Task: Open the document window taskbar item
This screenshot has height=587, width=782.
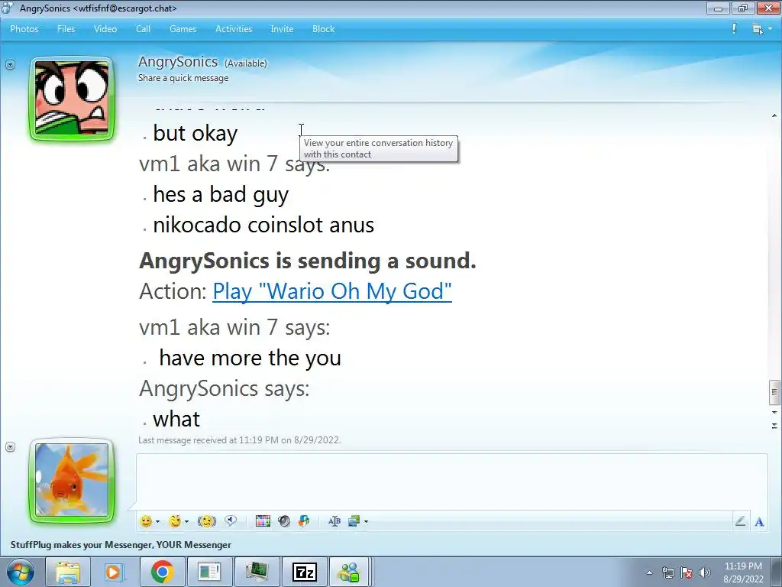Action: point(209,572)
